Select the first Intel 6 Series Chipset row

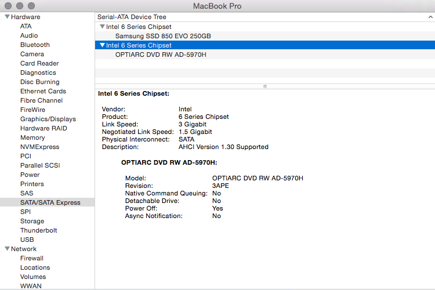(x=265, y=27)
